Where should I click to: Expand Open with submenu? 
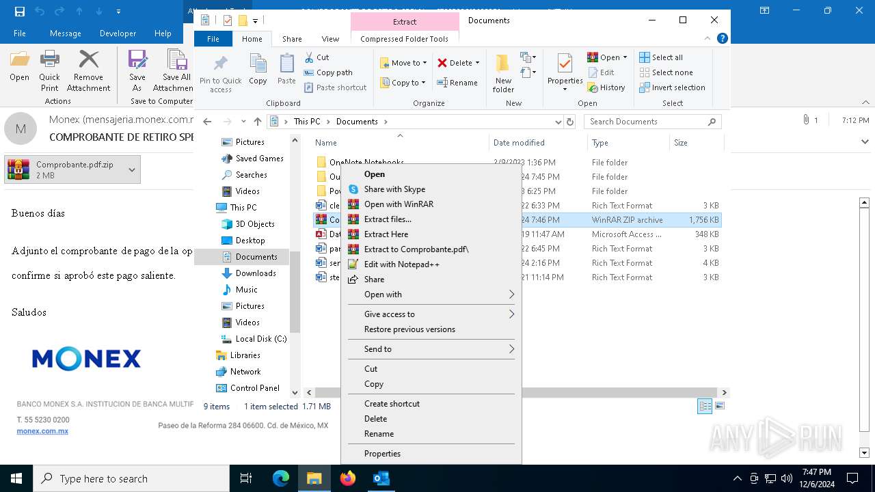coord(431,295)
